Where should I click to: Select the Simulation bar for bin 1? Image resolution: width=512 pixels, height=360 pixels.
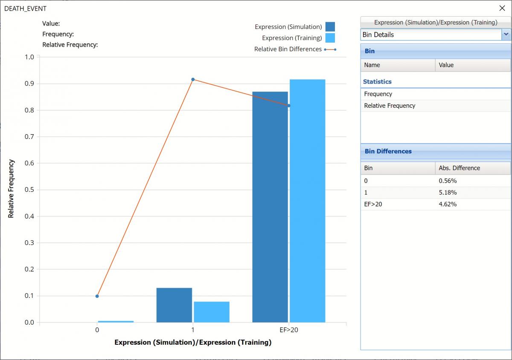point(174,305)
